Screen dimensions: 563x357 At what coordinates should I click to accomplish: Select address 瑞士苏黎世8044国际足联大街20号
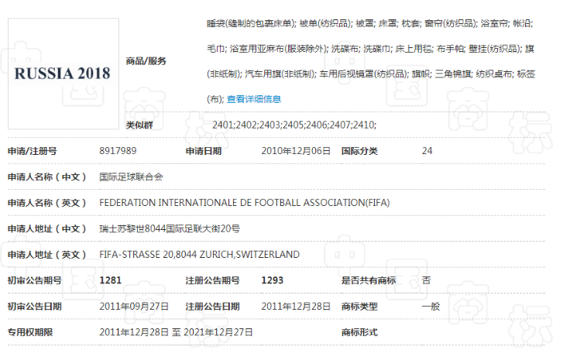[170, 228]
